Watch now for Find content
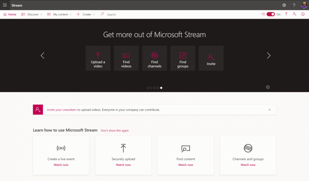309x181 pixels. [x=186, y=165]
